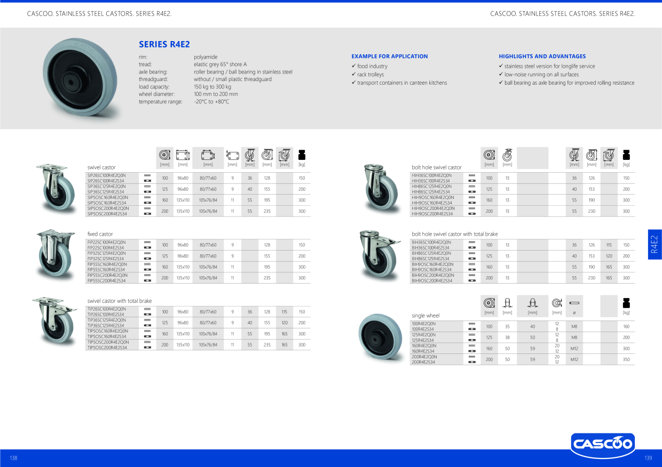662x467 pixels.
Task: Click the hub length icon above the single wheel table
Action: pos(532,303)
